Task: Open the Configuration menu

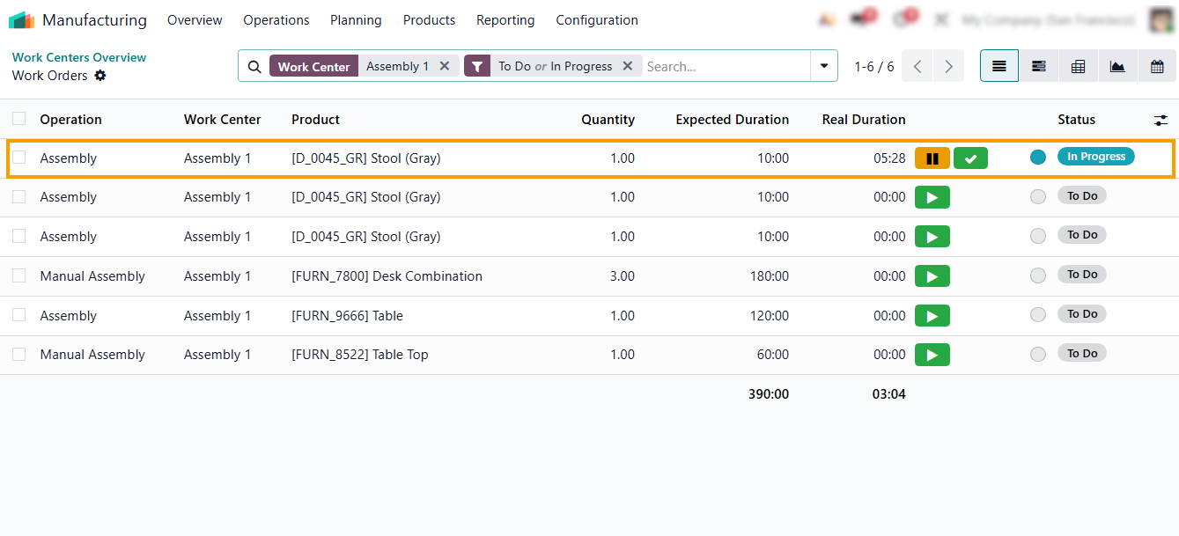Action: [x=597, y=20]
